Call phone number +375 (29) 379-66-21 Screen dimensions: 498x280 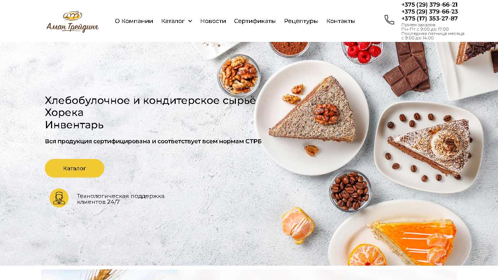pos(429,5)
